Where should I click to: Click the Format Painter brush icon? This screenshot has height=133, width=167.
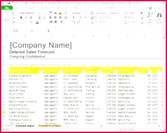13,22
